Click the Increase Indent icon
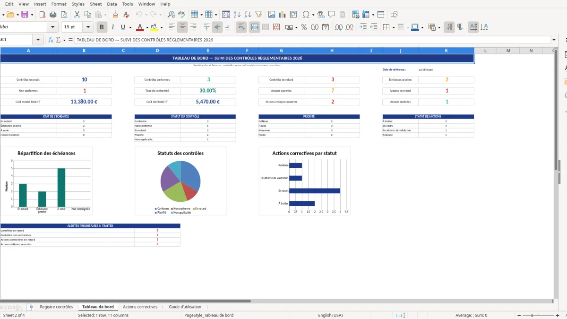Viewport: 567px width, 319px height. [363, 27]
